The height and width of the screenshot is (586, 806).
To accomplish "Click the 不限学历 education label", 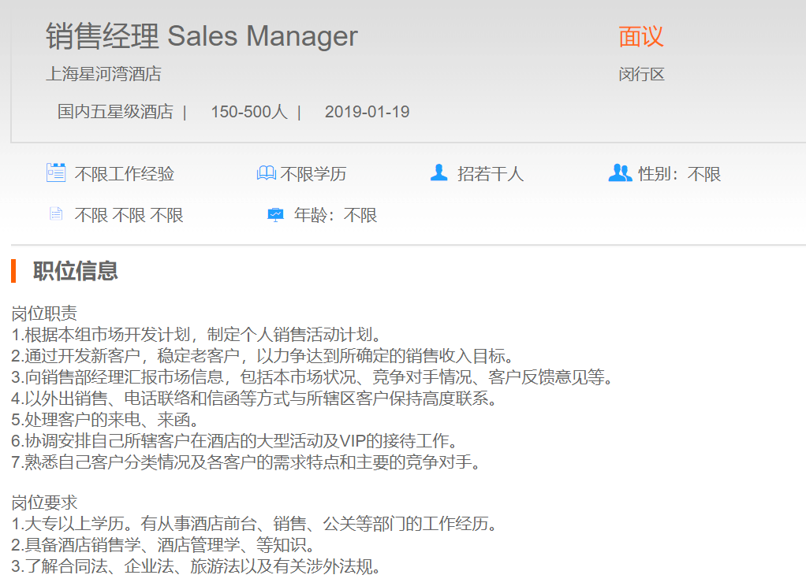I will coord(313,174).
